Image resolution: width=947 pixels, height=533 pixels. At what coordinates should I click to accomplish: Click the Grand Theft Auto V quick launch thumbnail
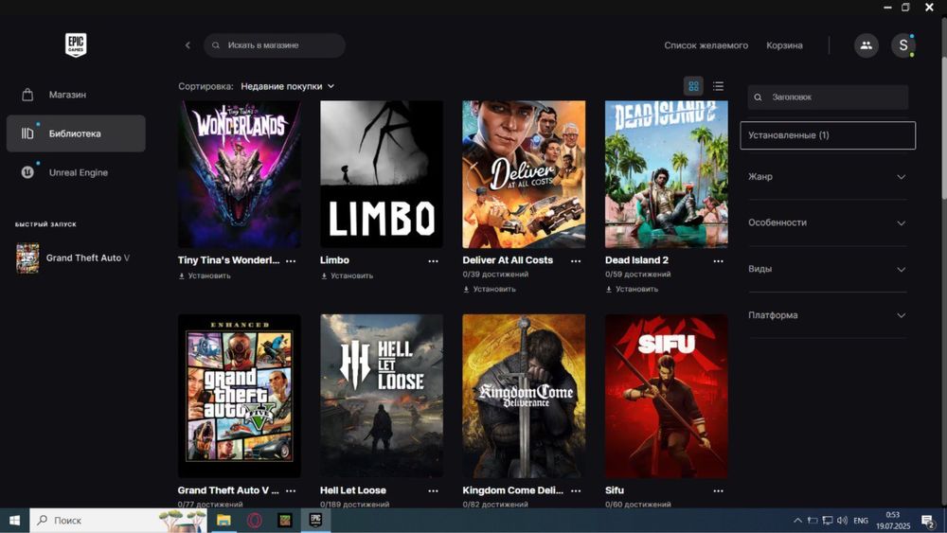tap(27, 258)
